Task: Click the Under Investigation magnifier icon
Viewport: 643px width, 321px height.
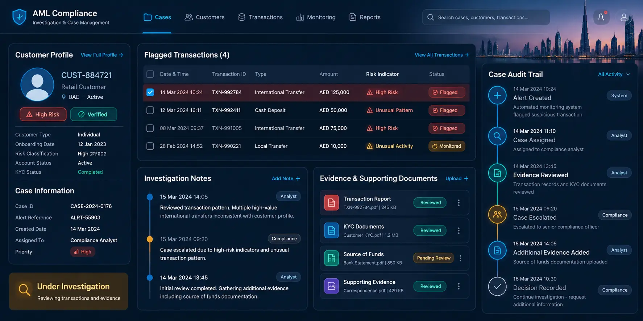Action: pyautogui.click(x=24, y=290)
